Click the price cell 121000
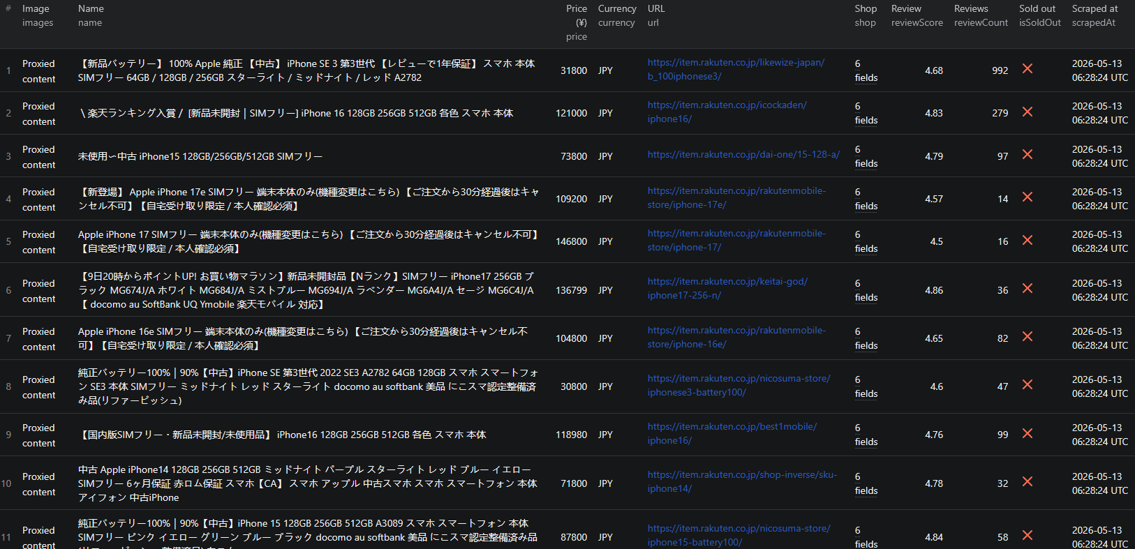1135x549 pixels. [571, 113]
